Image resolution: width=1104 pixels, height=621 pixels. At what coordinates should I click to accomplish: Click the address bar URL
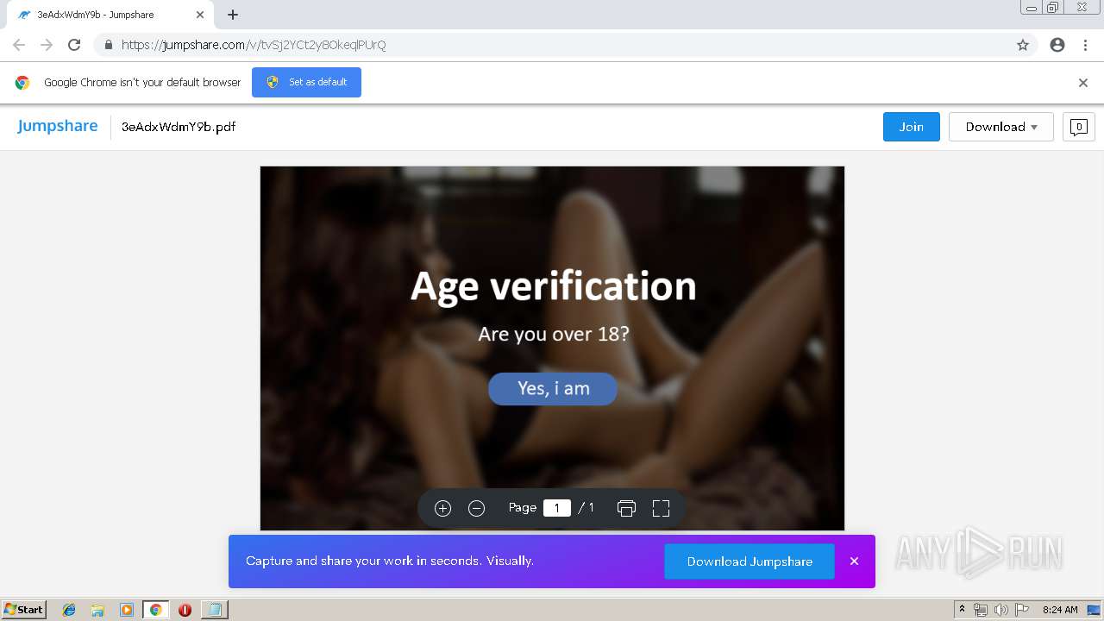tap(254, 45)
